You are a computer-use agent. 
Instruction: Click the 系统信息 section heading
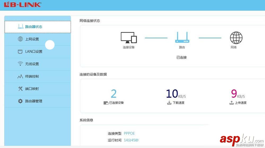pos(86,120)
